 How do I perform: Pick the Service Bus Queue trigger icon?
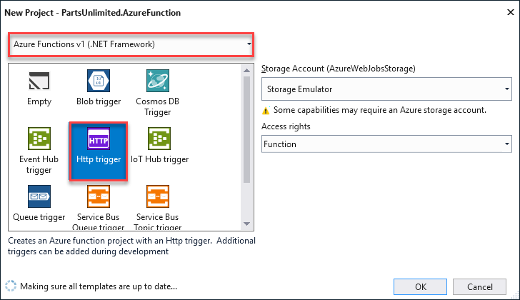click(99, 196)
